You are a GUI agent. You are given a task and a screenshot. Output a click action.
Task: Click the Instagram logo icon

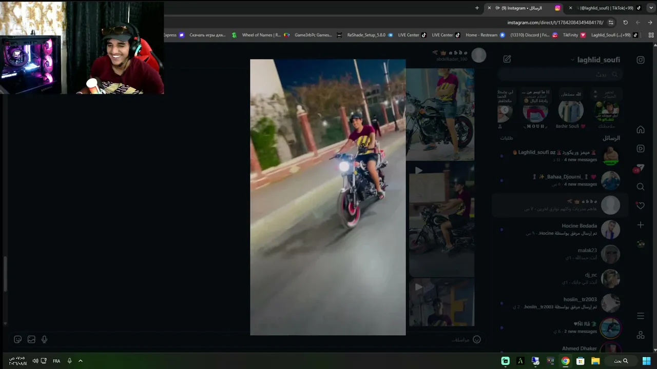[x=641, y=59]
